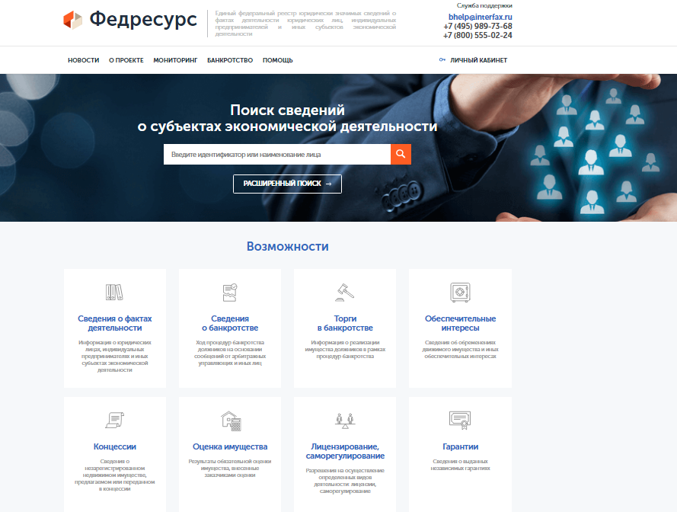The image size is (677, 512).
Task: Open Личный кабинет login link
Action: (478, 60)
